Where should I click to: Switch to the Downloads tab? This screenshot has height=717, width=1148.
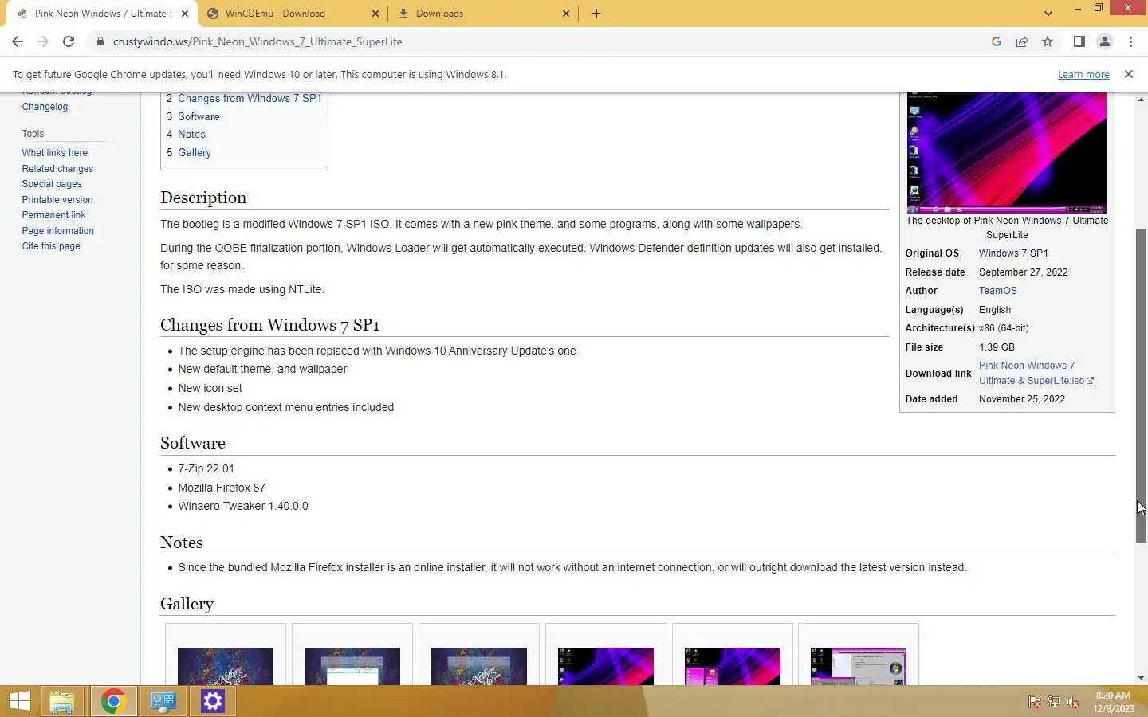click(483, 14)
